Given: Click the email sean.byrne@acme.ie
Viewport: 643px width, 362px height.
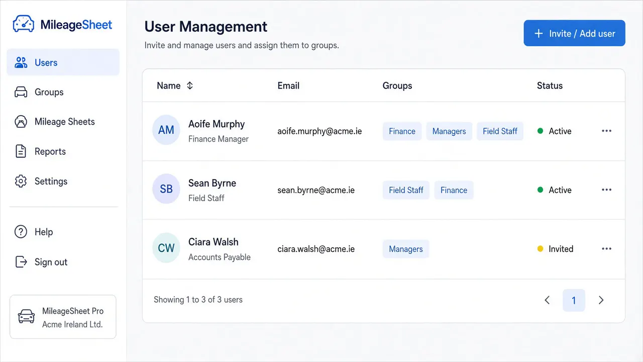Looking at the screenshot, I should coord(316,190).
